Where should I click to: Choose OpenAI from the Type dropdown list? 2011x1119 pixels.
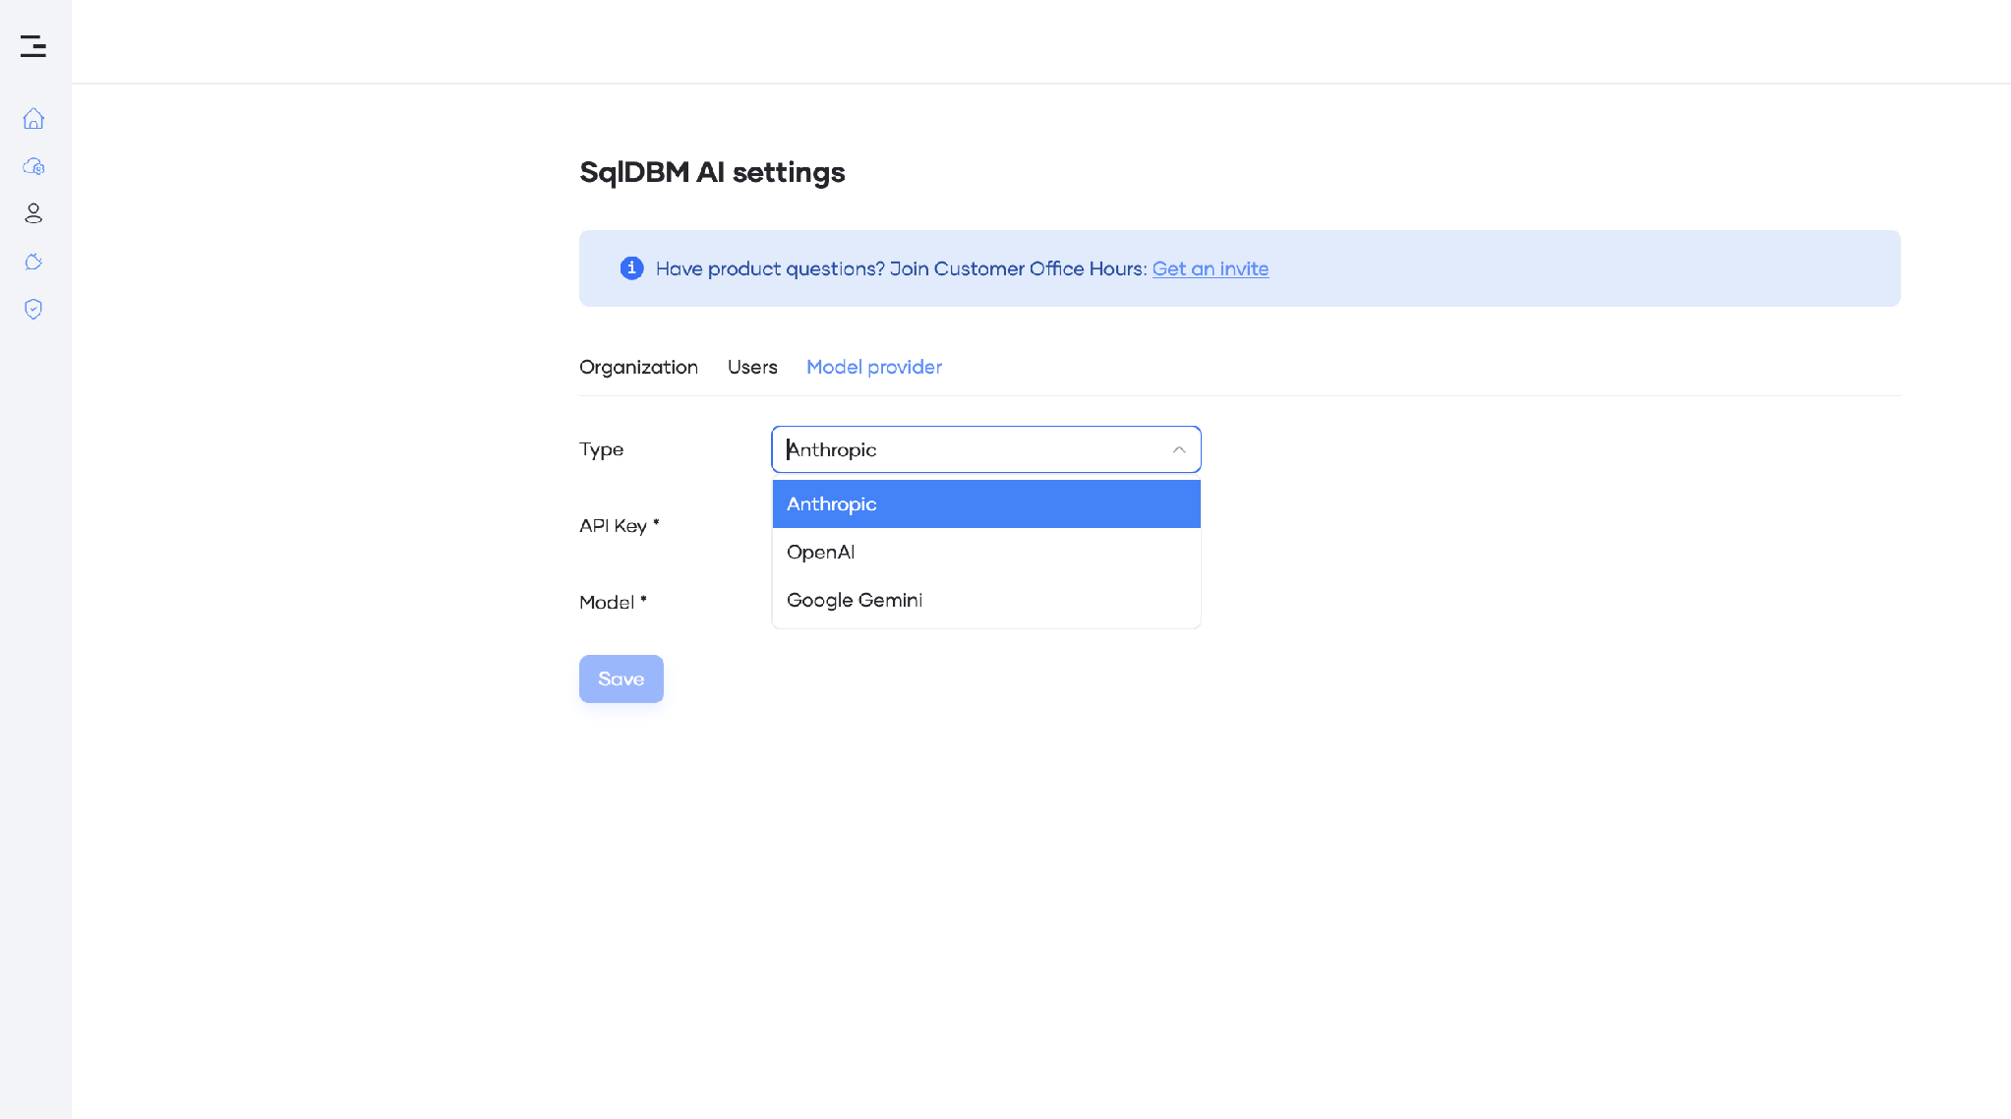pyautogui.click(x=986, y=553)
